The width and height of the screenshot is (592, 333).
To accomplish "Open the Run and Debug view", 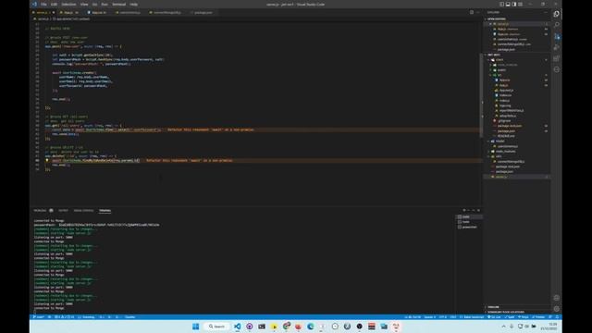I will coord(557,47).
